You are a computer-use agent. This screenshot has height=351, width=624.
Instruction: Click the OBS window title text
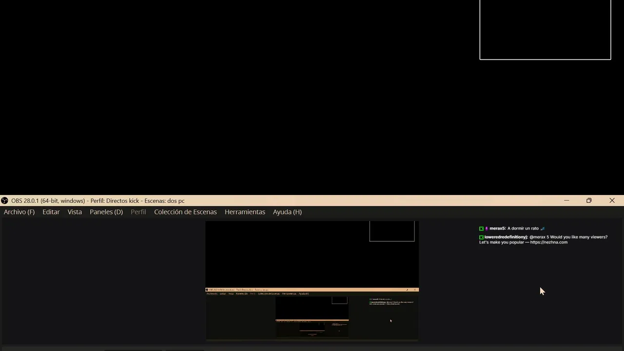pos(98,201)
